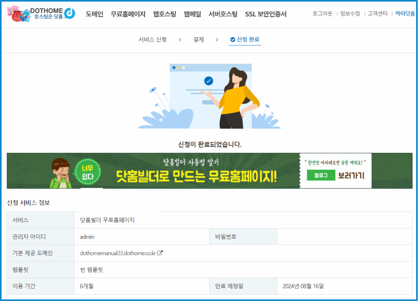The height and width of the screenshot is (301, 418).
Task: Click the external link icon beside domain
Action: tap(160, 253)
